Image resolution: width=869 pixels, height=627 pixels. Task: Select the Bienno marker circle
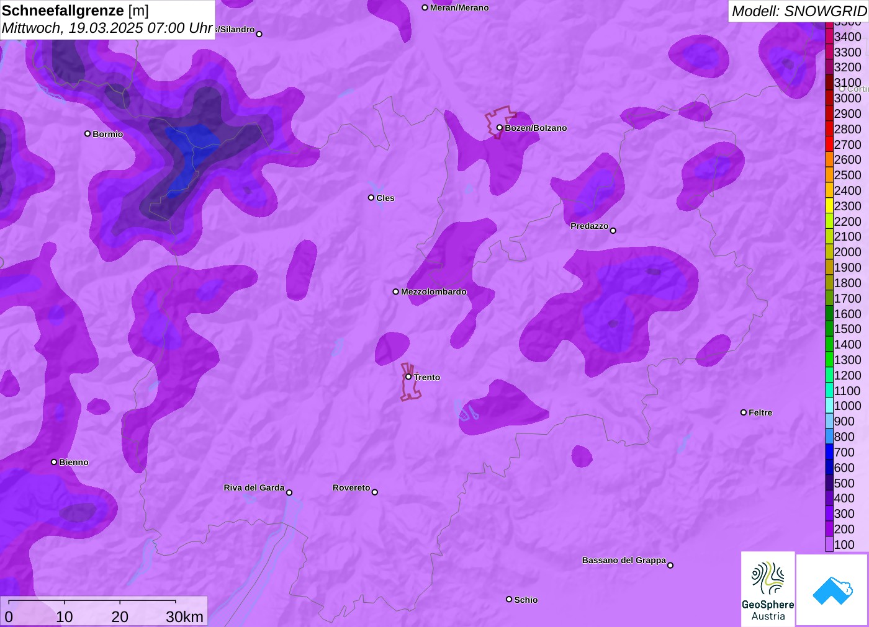coord(54,462)
